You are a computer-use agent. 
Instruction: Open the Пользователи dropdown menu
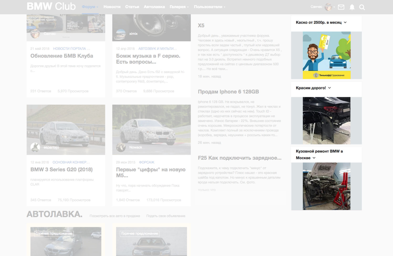(209, 7)
